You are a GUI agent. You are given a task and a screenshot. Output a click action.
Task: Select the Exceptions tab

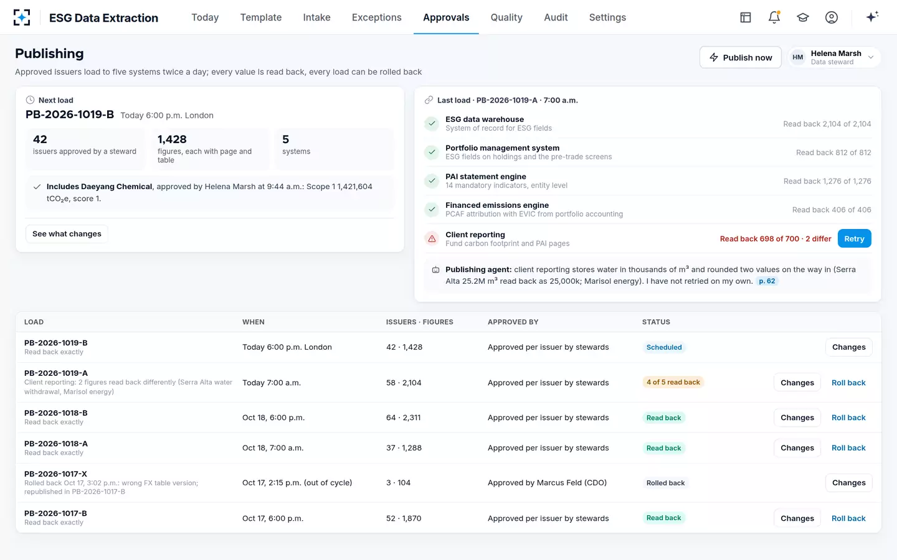click(377, 17)
